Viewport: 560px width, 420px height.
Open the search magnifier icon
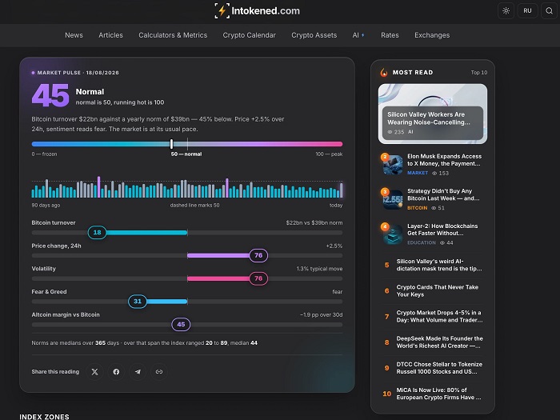pos(550,10)
